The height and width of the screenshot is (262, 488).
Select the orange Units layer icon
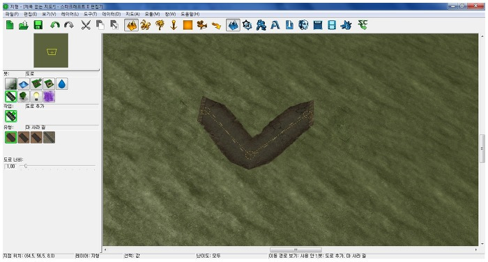click(145, 25)
